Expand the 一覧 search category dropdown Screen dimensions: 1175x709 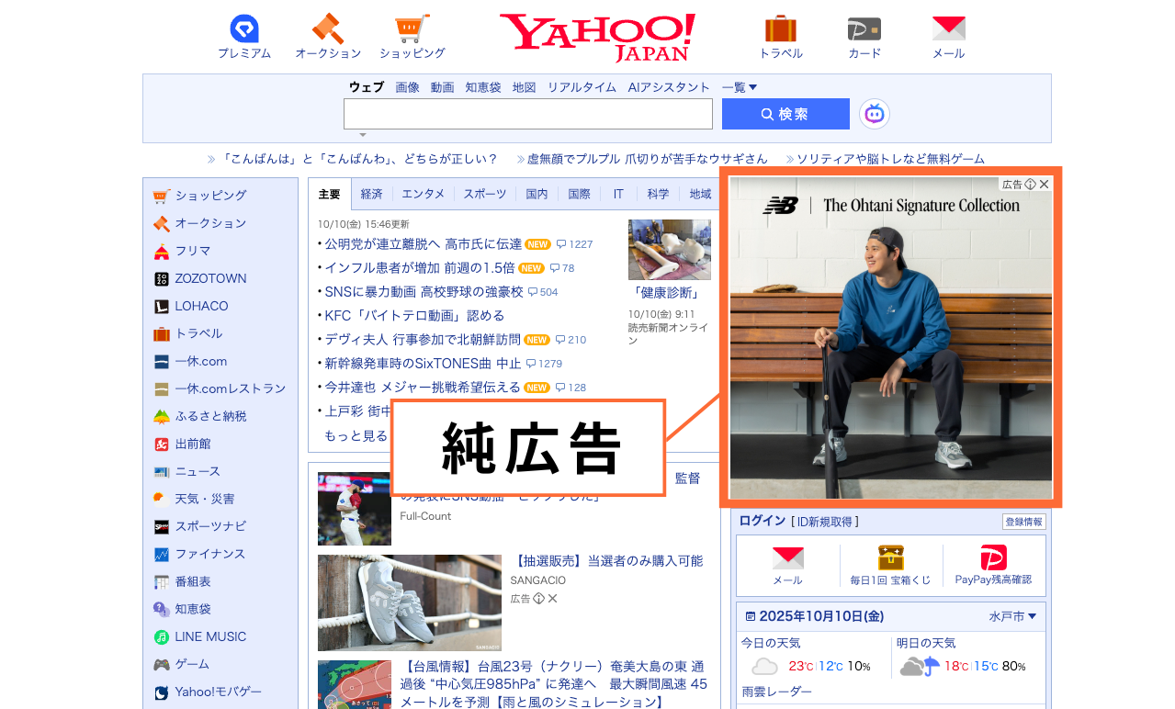(x=740, y=87)
